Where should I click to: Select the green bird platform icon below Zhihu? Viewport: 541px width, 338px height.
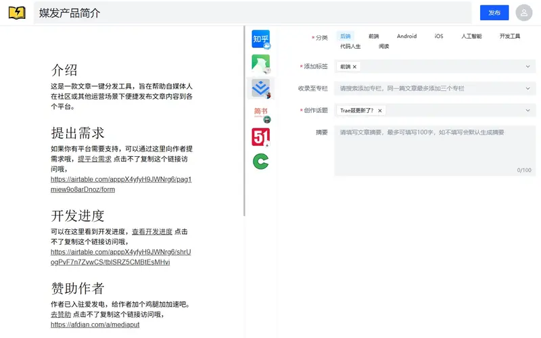261,64
